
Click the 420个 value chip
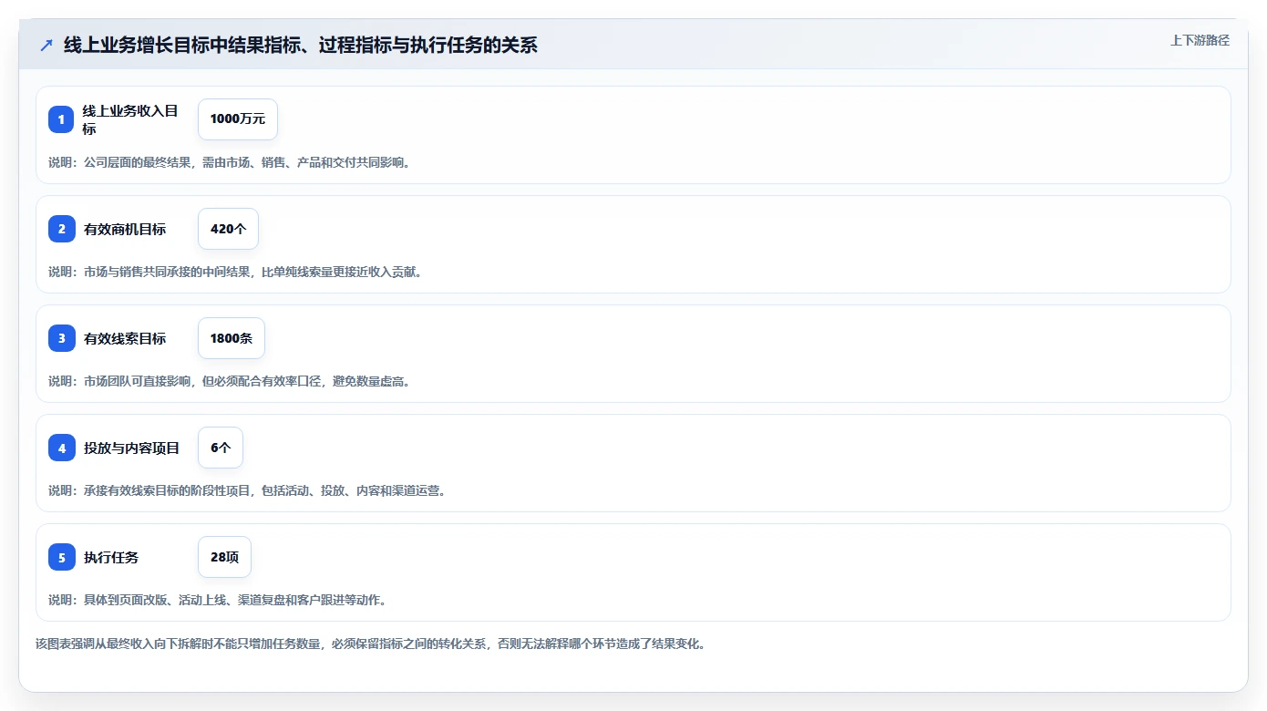(x=228, y=229)
